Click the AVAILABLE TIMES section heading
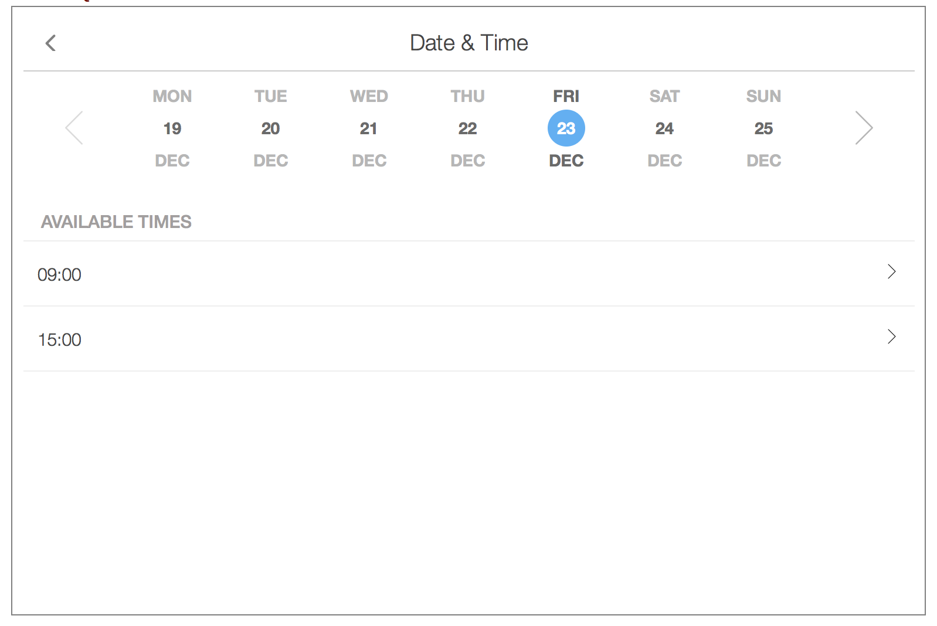937x626 pixels. (116, 222)
